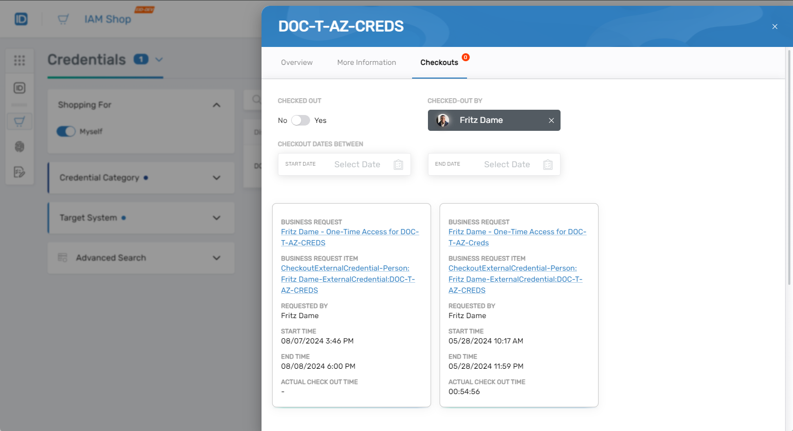Switch to the Overview tab

pos(296,62)
